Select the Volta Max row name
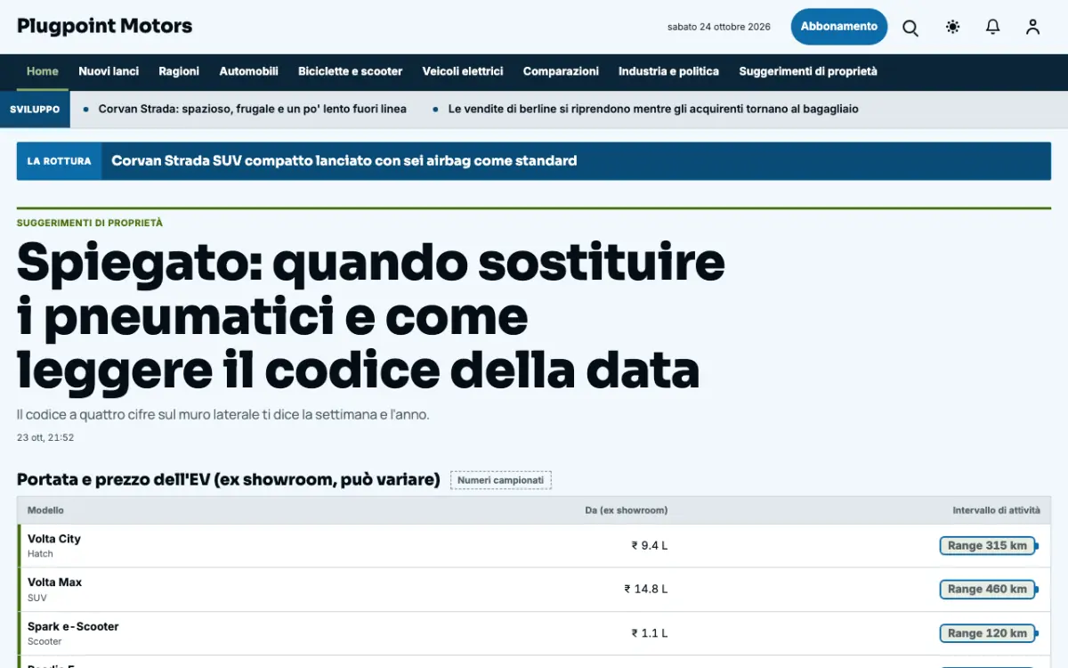 [55, 582]
